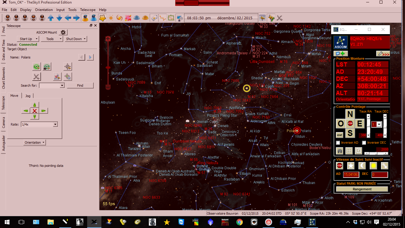The height and width of the screenshot is (228, 405).
Task: Open the Task View button
Action: 21,222
